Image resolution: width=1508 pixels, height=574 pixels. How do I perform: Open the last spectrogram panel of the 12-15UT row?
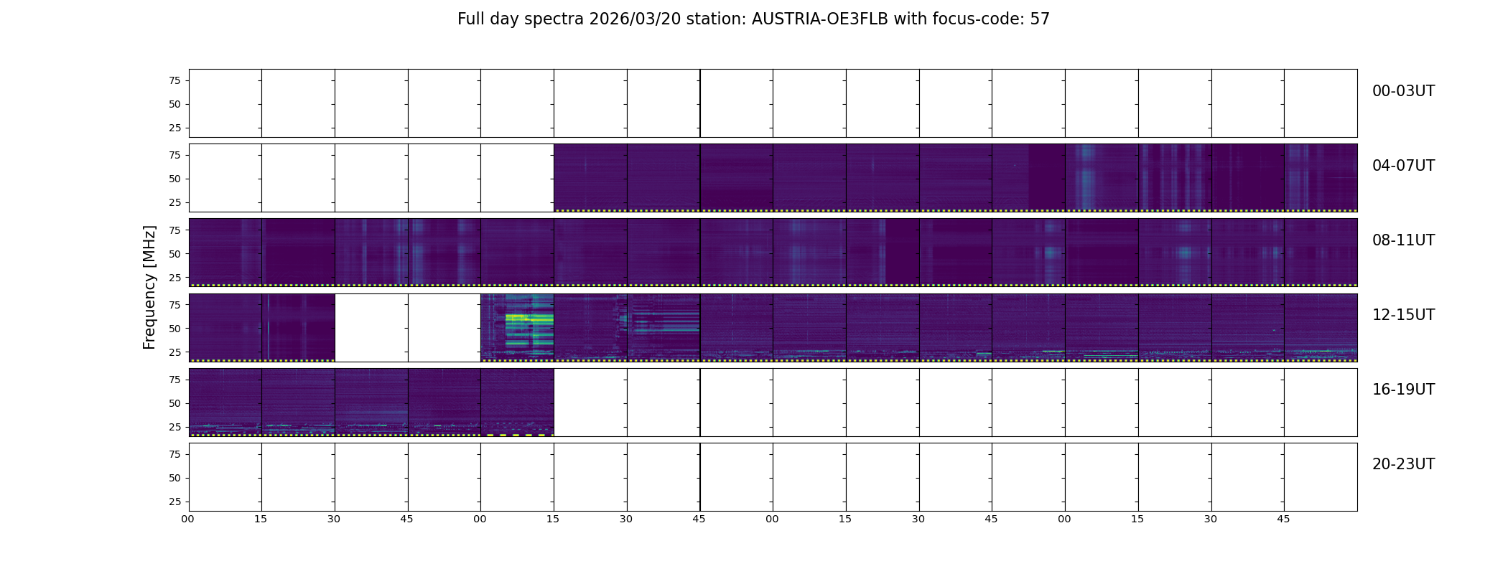pos(1321,327)
